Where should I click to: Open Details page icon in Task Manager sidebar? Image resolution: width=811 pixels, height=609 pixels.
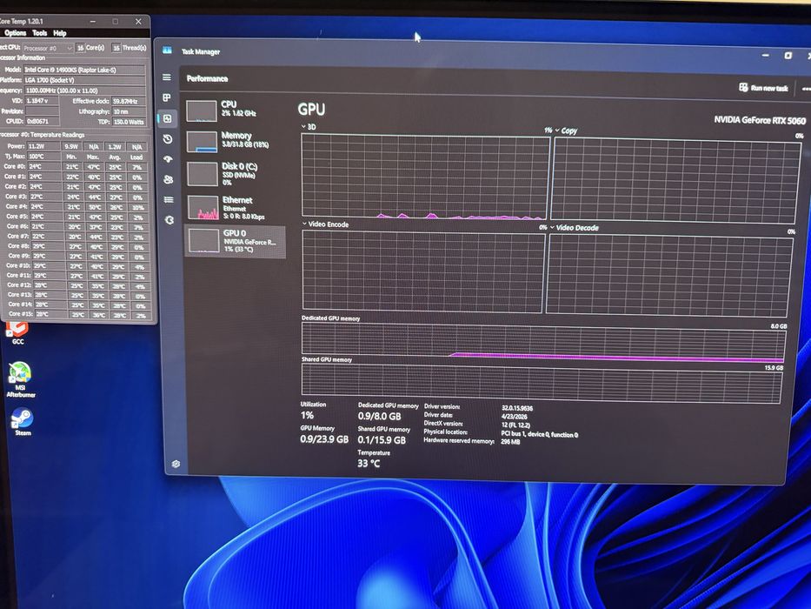[169, 199]
